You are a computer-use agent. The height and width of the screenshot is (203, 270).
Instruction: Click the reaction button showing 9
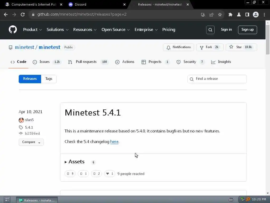tap(70, 174)
